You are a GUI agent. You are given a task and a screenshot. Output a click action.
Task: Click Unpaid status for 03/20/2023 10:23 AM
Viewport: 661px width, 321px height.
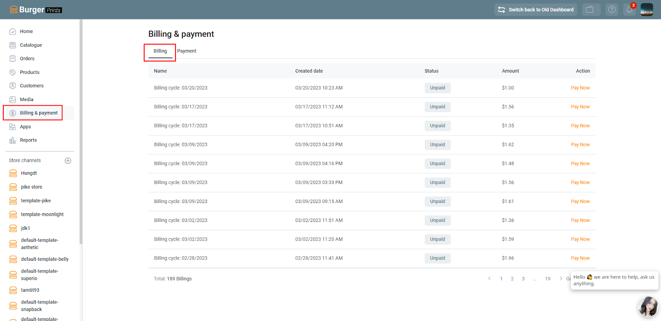pyautogui.click(x=437, y=88)
